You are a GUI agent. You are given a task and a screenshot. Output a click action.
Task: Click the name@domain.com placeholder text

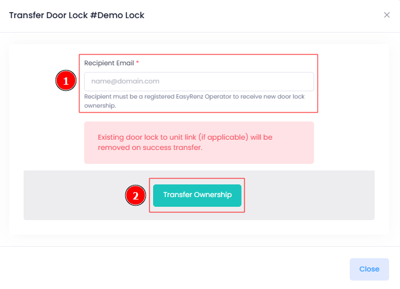(x=125, y=81)
